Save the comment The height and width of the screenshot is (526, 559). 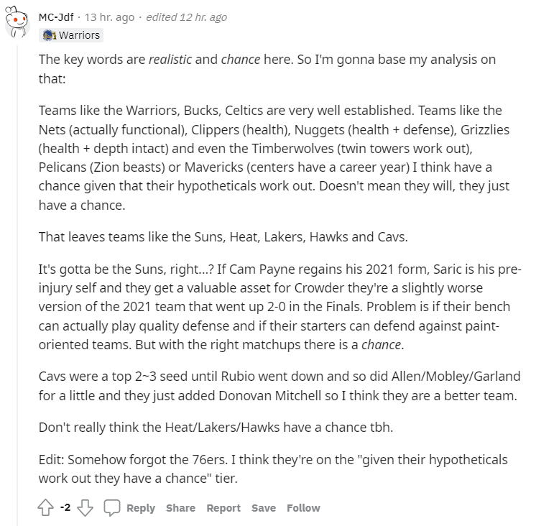[x=264, y=507]
